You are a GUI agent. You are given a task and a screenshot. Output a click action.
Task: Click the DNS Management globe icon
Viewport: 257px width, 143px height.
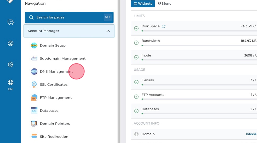click(x=34, y=71)
